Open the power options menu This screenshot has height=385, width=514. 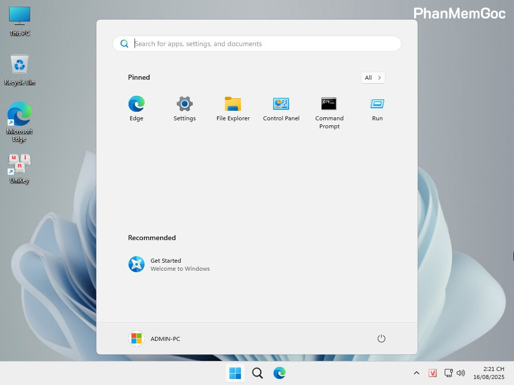coord(381,338)
